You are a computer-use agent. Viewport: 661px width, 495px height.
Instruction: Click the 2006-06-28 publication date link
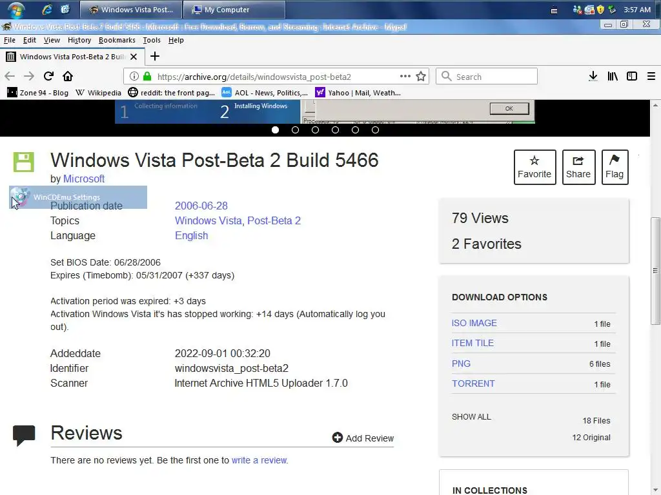(x=201, y=206)
